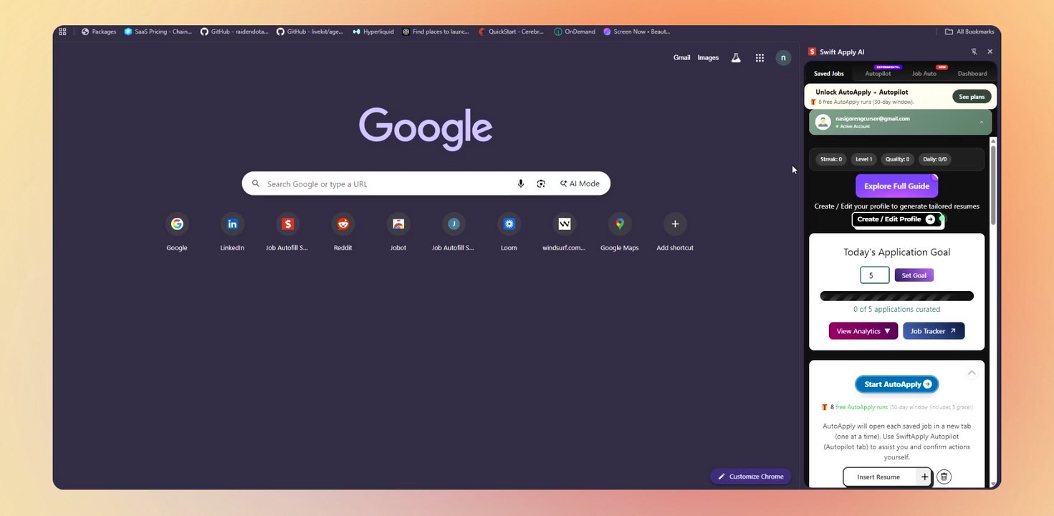This screenshot has width=1054, height=516.
Task: Open the Job Tracker link
Action: click(934, 331)
